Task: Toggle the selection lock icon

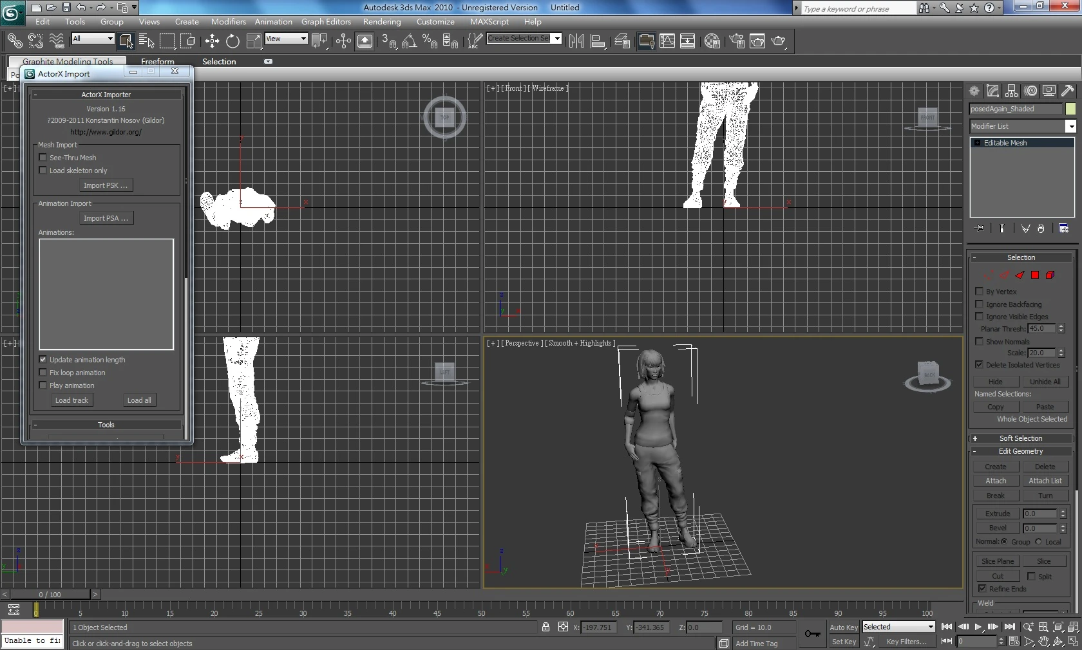Action: (546, 627)
